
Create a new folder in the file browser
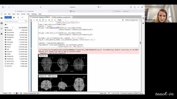14,18
